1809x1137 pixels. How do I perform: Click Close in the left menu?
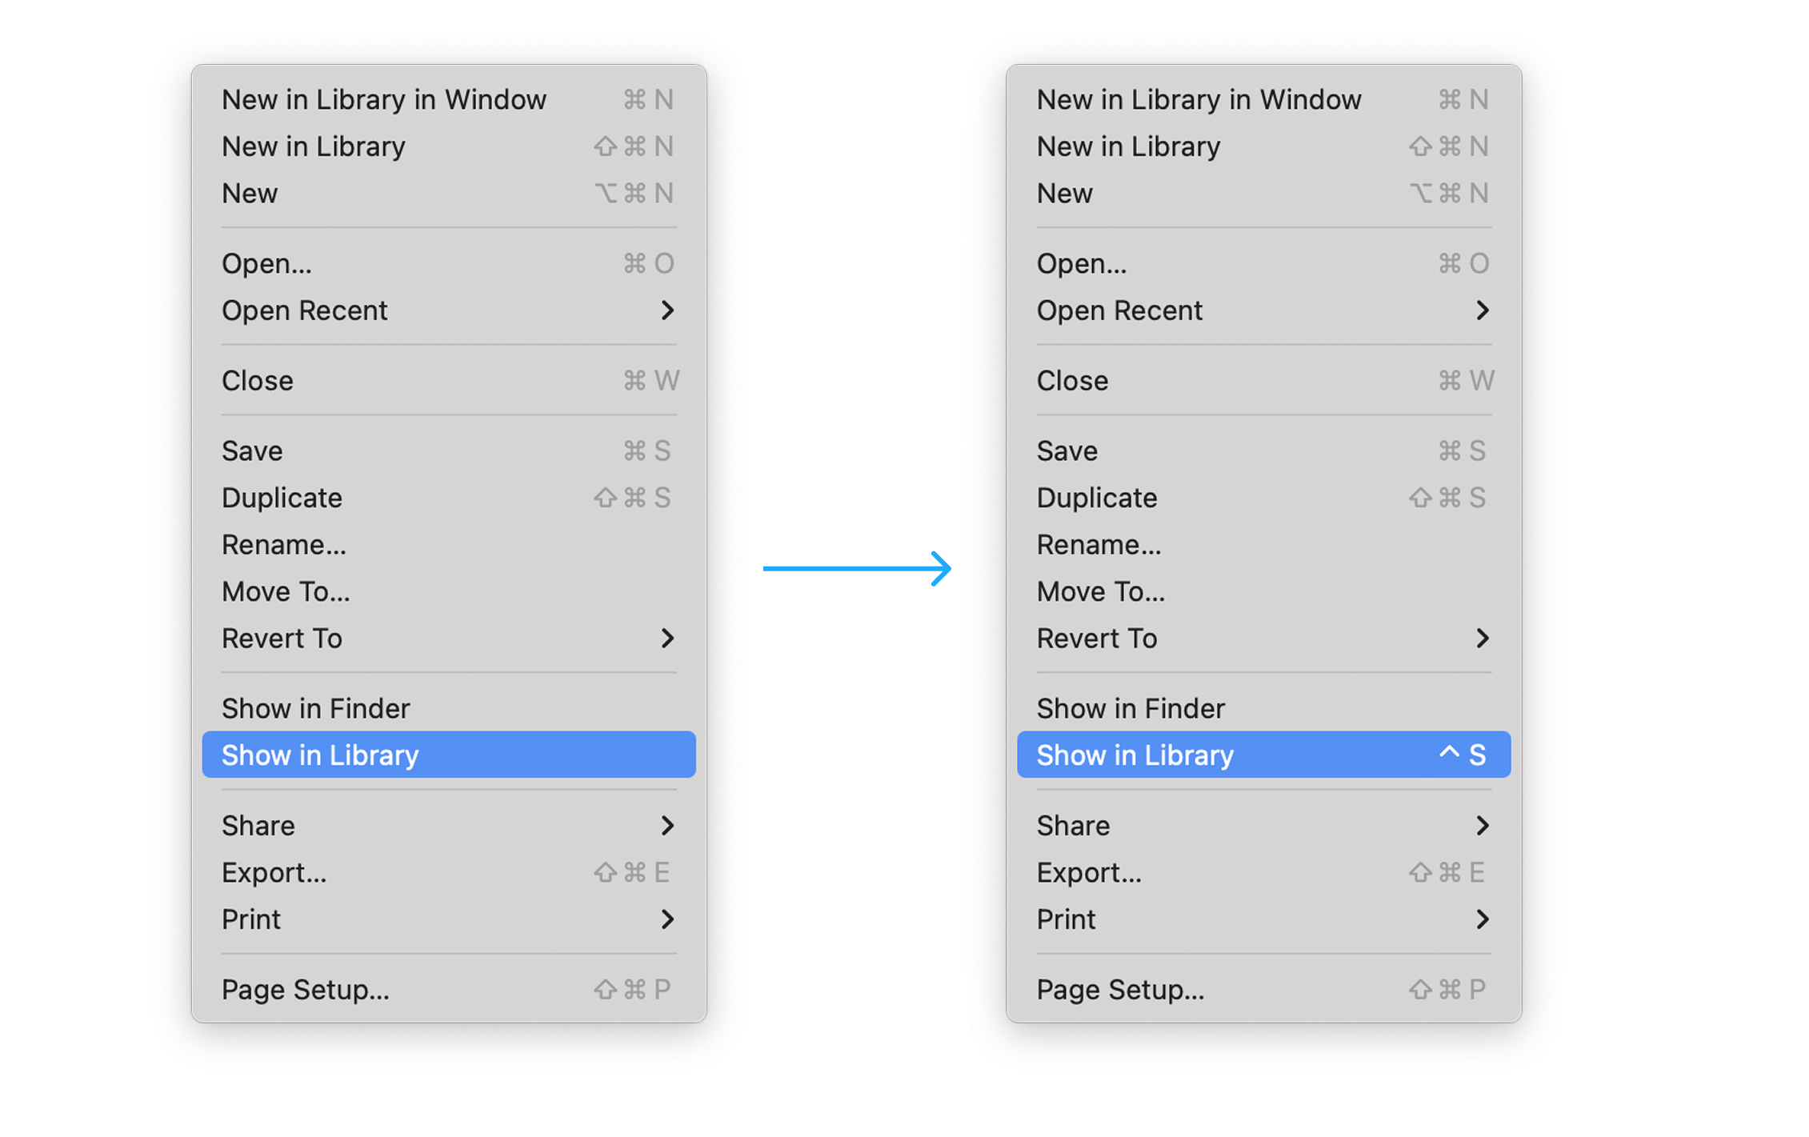(x=258, y=381)
